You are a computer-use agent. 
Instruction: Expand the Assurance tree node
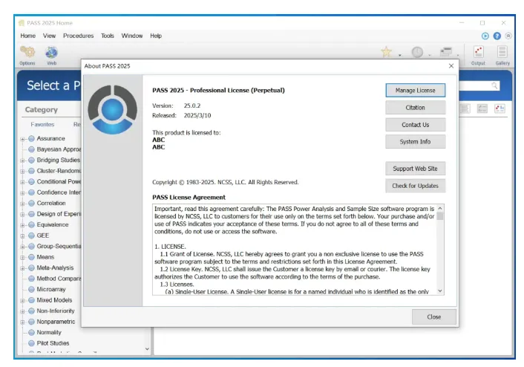tap(22, 139)
